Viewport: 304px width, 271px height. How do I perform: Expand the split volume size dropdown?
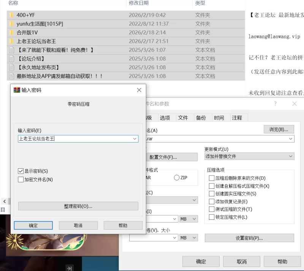(174, 238)
